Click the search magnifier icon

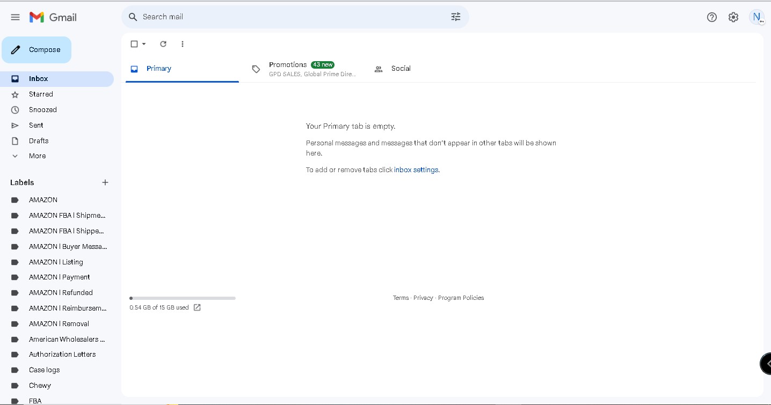tap(133, 17)
